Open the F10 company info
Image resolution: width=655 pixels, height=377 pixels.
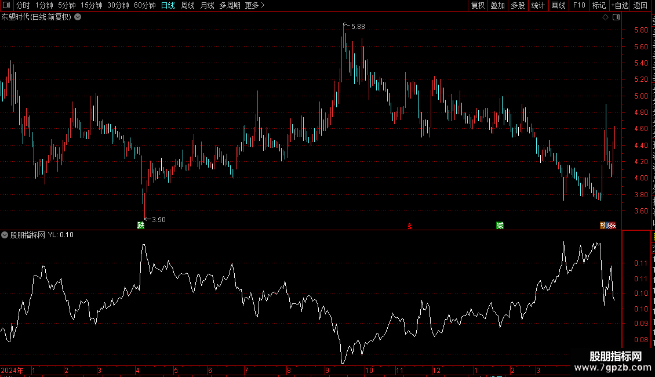pyautogui.click(x=579, y=5)
